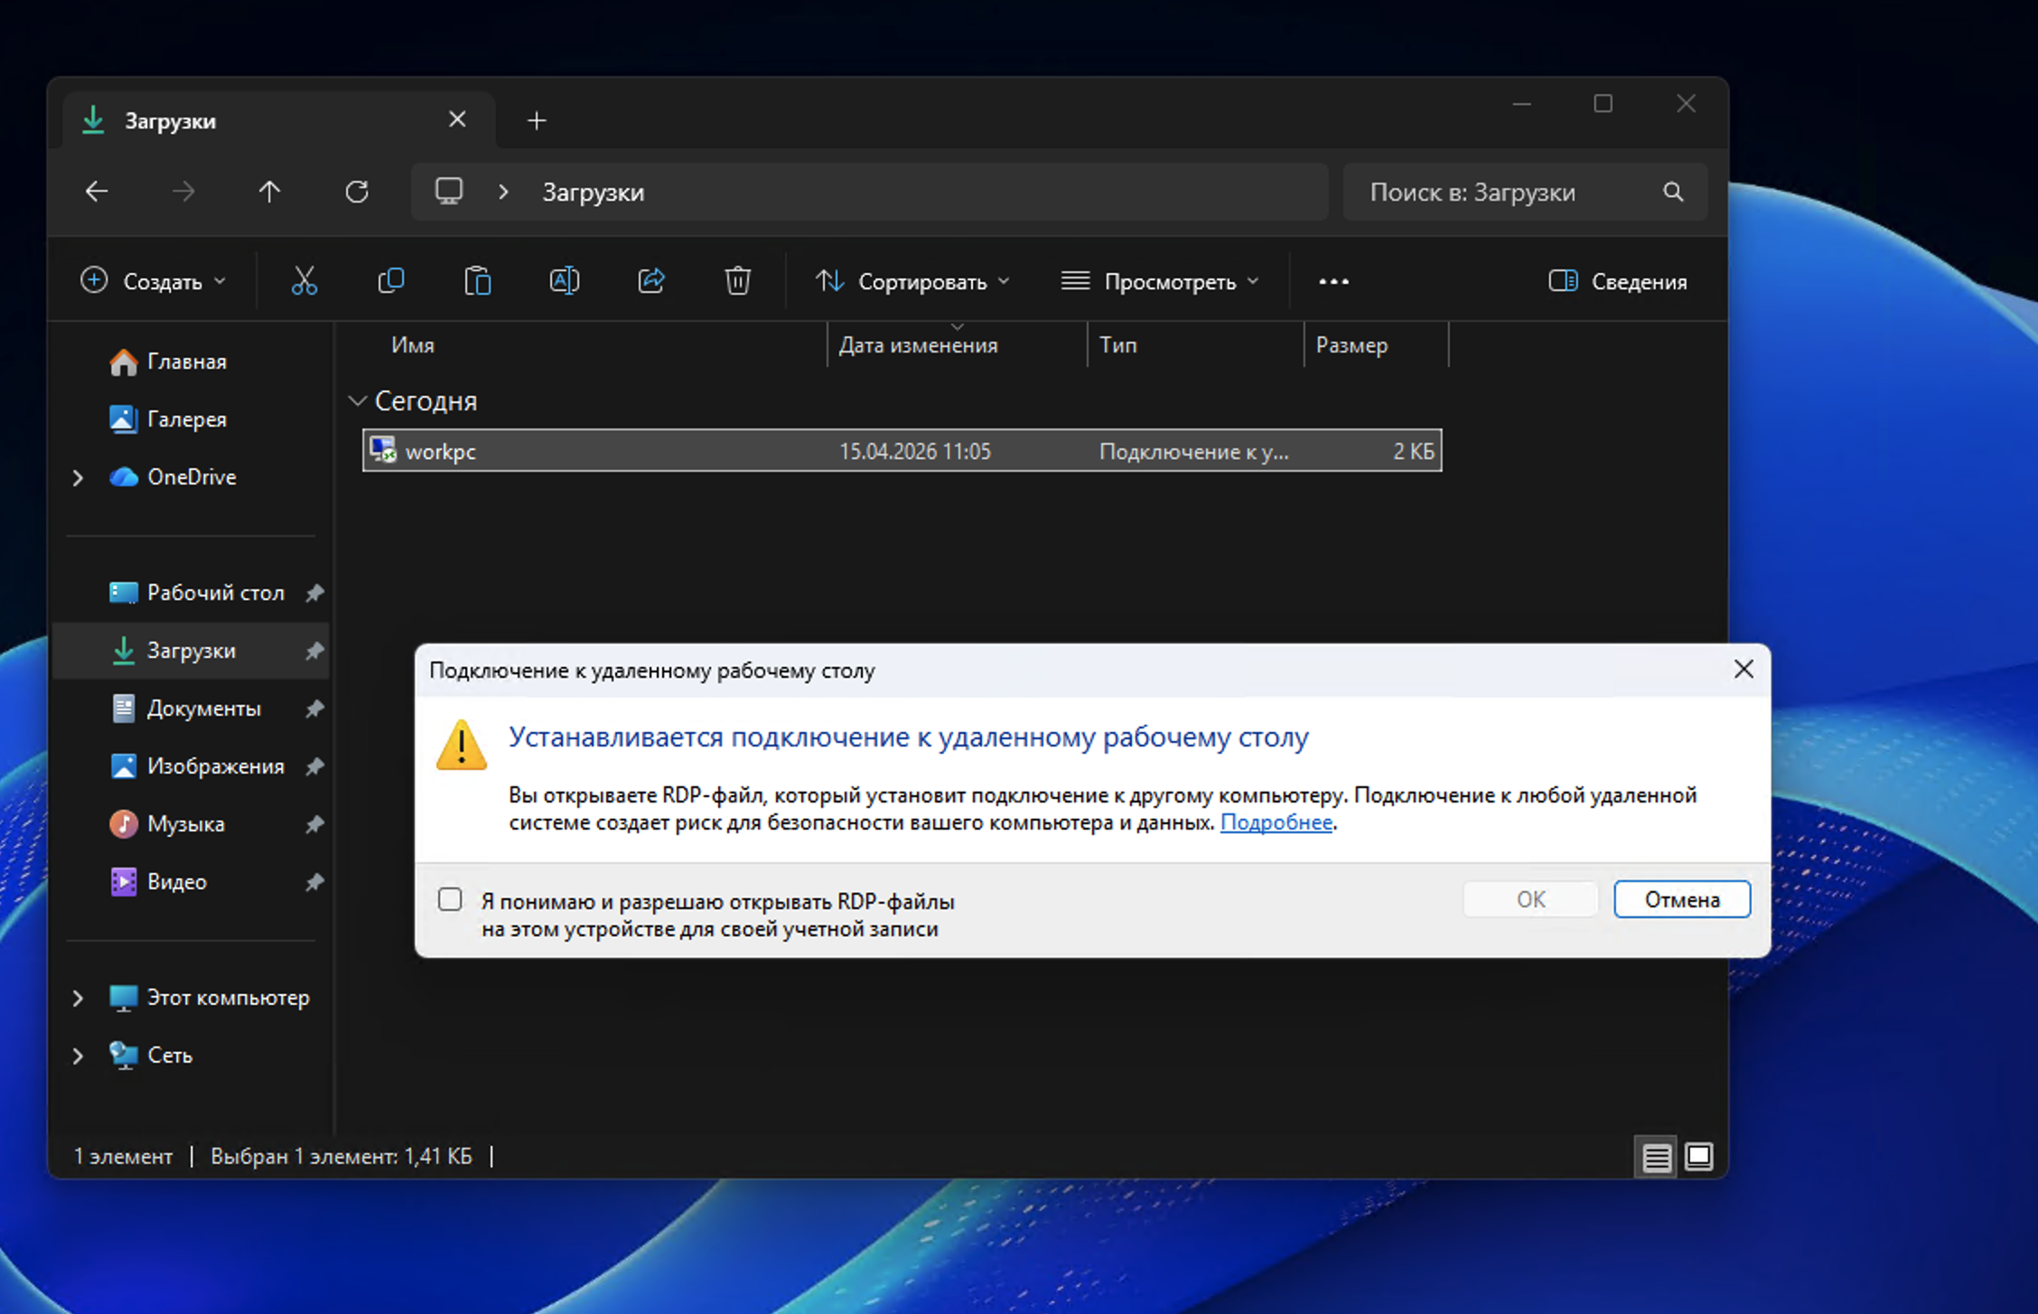Open the Просмотреть dropdown menu
This screenshot has width=2038, height=1314.
pos(1160,282)
